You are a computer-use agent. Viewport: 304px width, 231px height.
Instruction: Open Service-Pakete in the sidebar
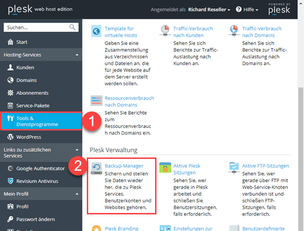pyautogui.click(x=41, y=105)
